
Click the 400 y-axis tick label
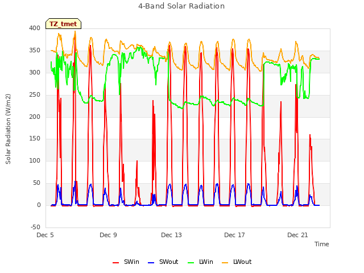[x=35, y=28]
